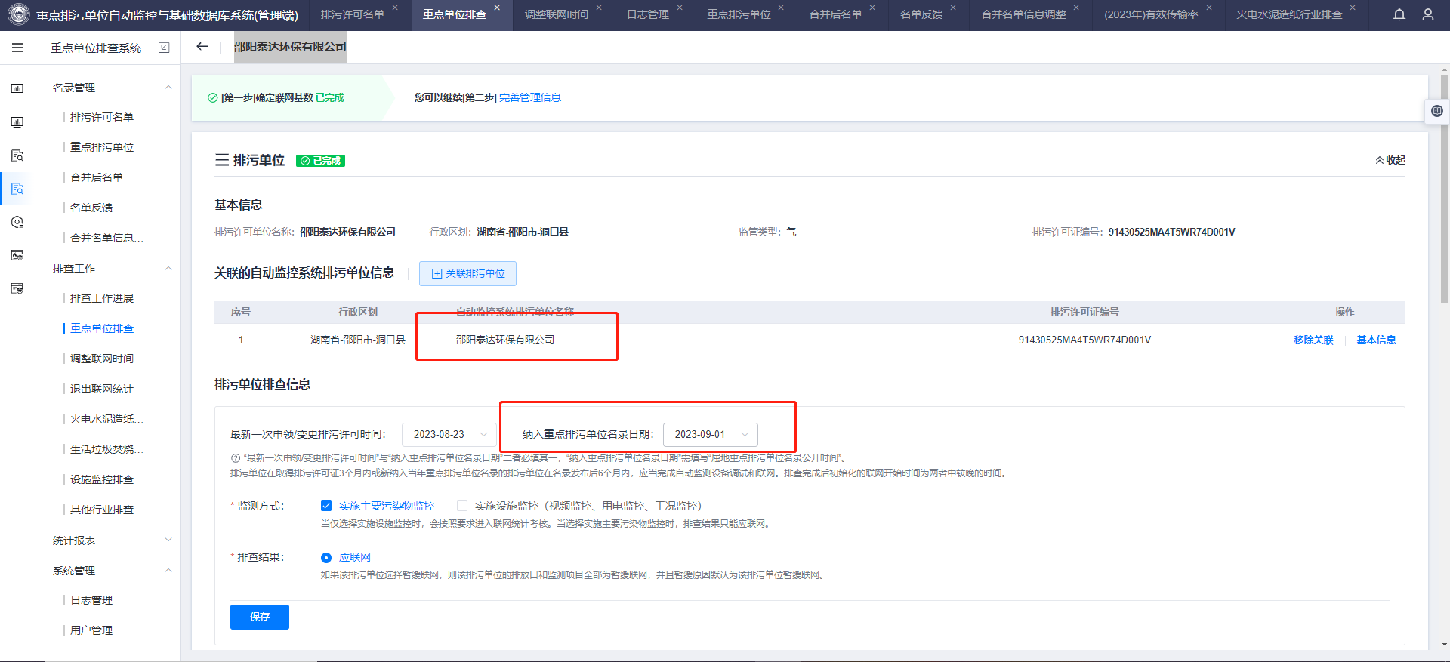Open 退出联网统计 in sidebar

pyautogui.click(x=102, y=389)
